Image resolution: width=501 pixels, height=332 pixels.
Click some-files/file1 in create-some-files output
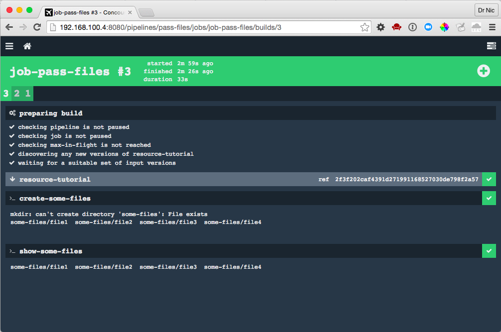(x=39, y=222)
